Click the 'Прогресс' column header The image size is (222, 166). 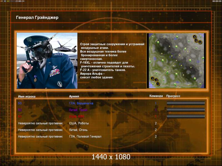(173, 96)
